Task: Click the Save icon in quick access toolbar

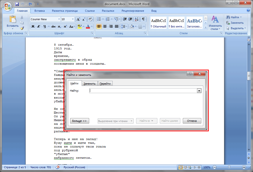Action: pos(17,4)
